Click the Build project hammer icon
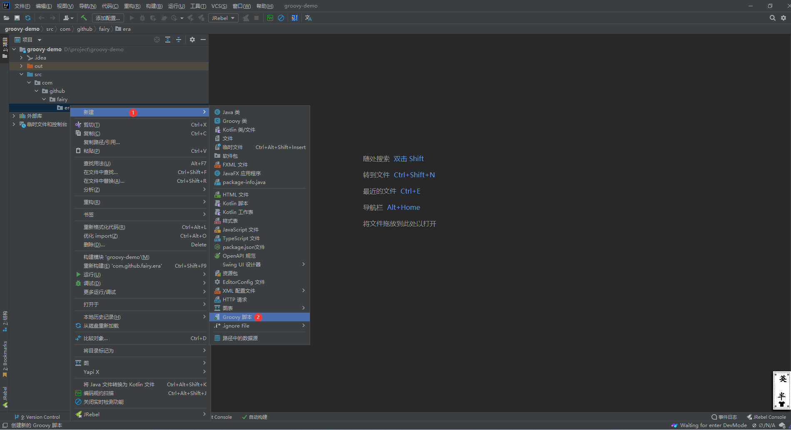 coord(84,18)
